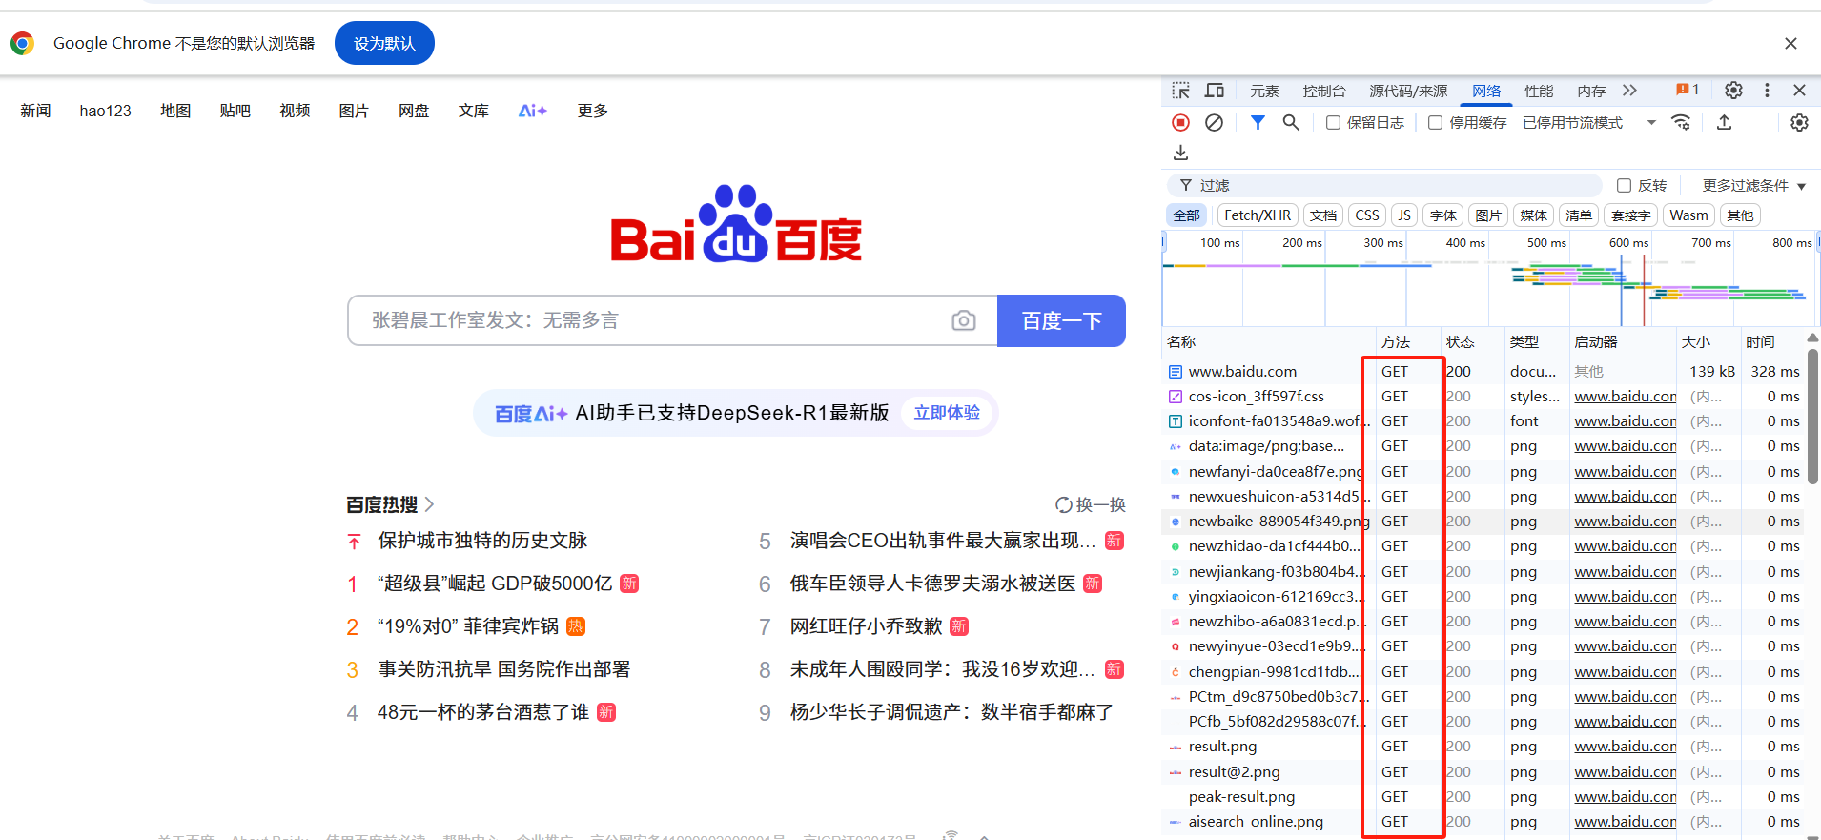The height and width of the screenshot is (840, 1821).
Task: Click the Chrome logo in notification bar
Action: click(23, 43)
